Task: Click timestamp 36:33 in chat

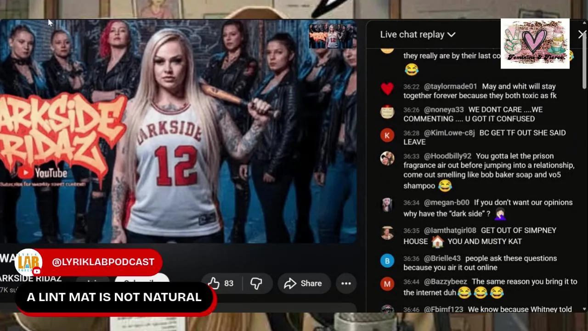Action: (411, 156)
